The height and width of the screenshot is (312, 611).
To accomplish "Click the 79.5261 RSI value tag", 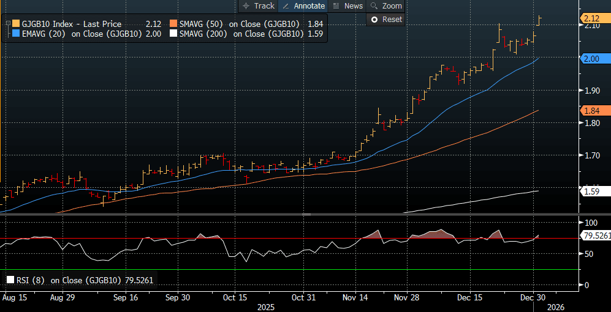I will [594, 234].
